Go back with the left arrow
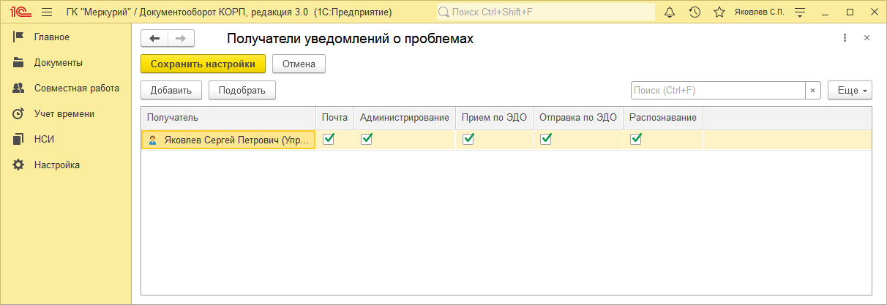 pos(154,39)
